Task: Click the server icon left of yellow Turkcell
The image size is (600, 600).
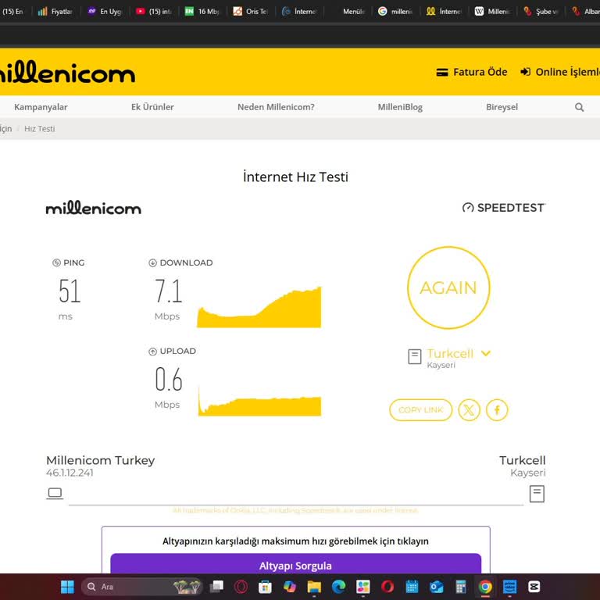Action: [x=414, y=356]
